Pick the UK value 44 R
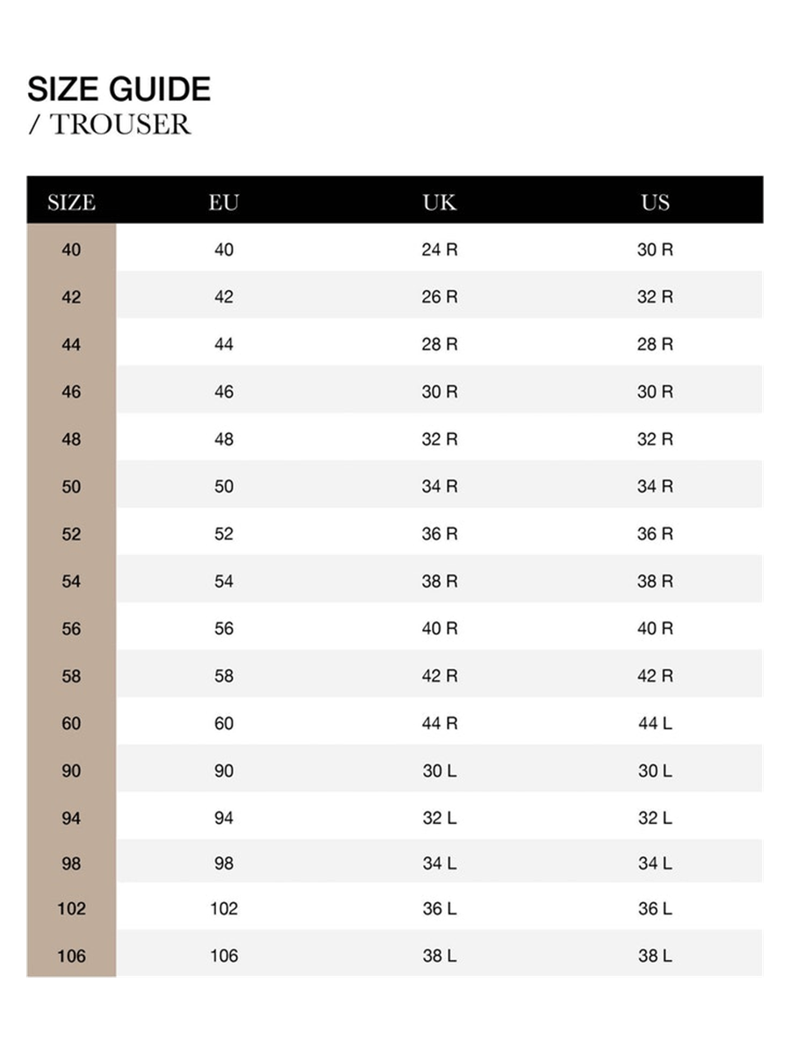This screenshot has height=1054, width=790. (x=440, y=724)
